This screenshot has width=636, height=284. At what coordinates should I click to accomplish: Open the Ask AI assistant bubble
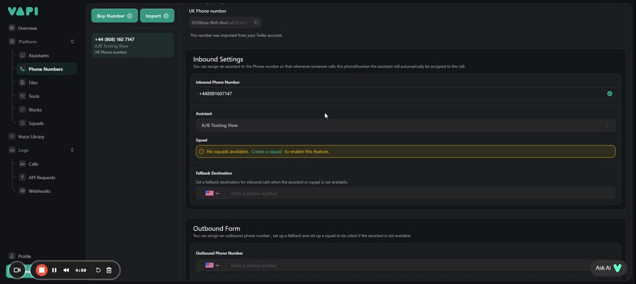pyautogui.click(x=608, y=268)
